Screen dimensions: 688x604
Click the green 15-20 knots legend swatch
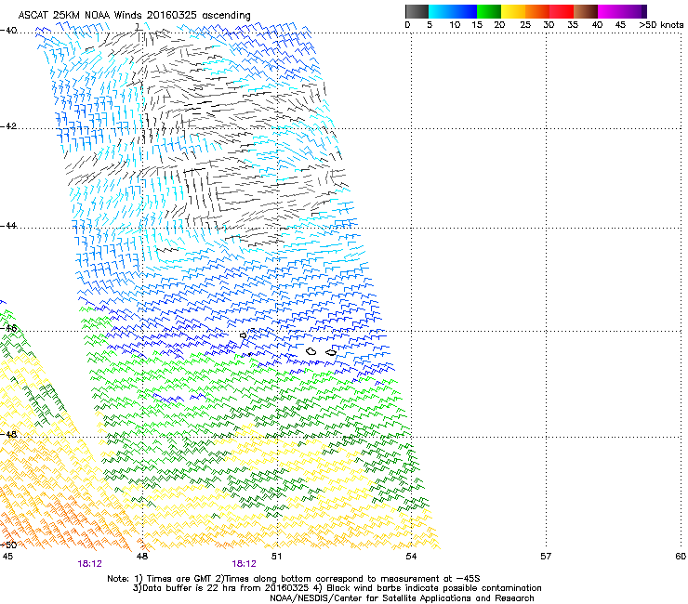tap(489, 11)
